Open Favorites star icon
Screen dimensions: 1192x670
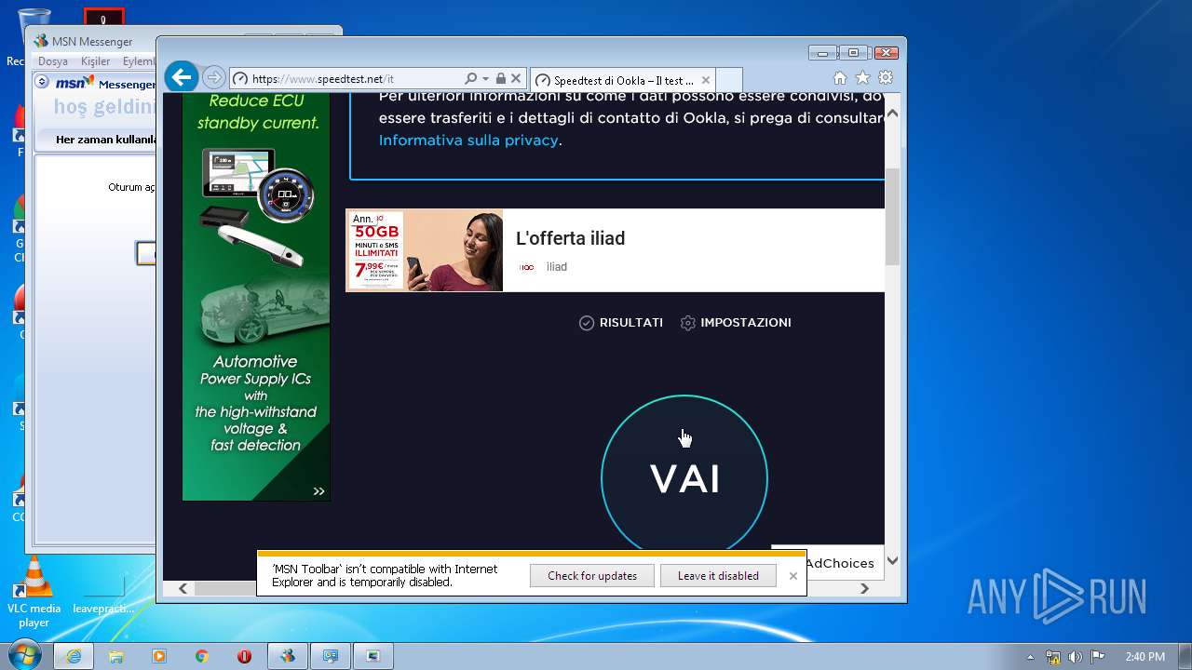pos(863,78)
